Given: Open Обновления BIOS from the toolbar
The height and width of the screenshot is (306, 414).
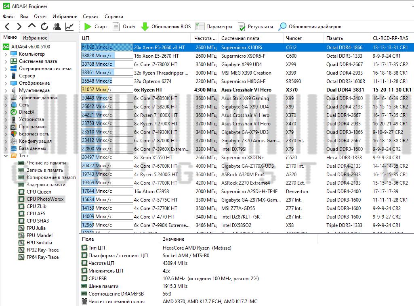Looking at the screenshot, I should point(166,27).
